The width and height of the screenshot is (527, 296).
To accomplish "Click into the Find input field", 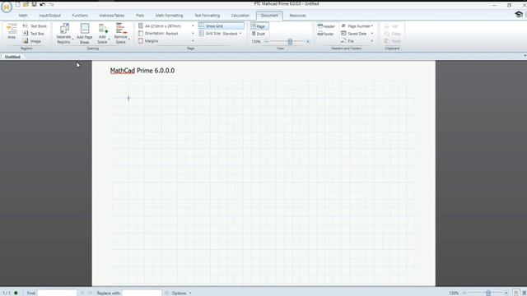I will point(57,293).
